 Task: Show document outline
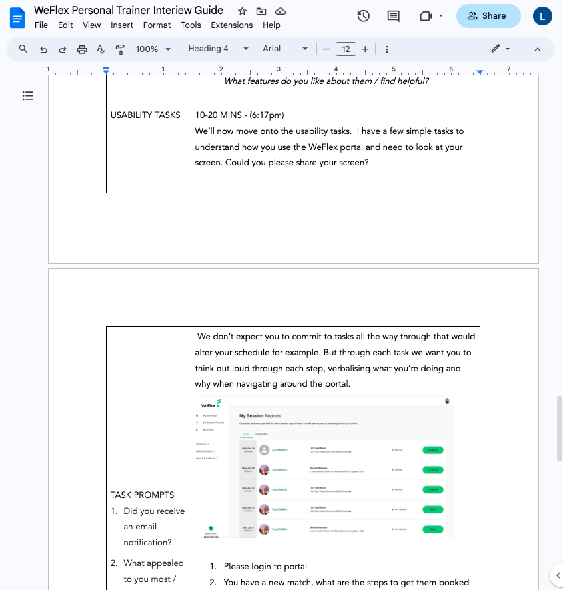pos(28,95)
